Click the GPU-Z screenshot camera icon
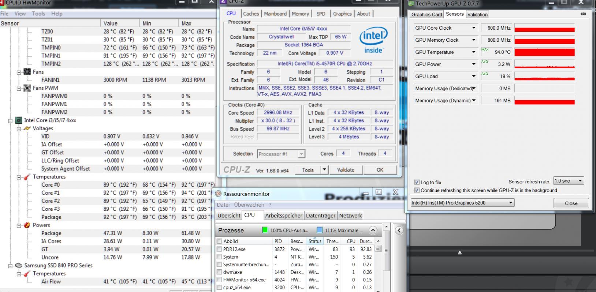596x292 pixels. (583, 14)
